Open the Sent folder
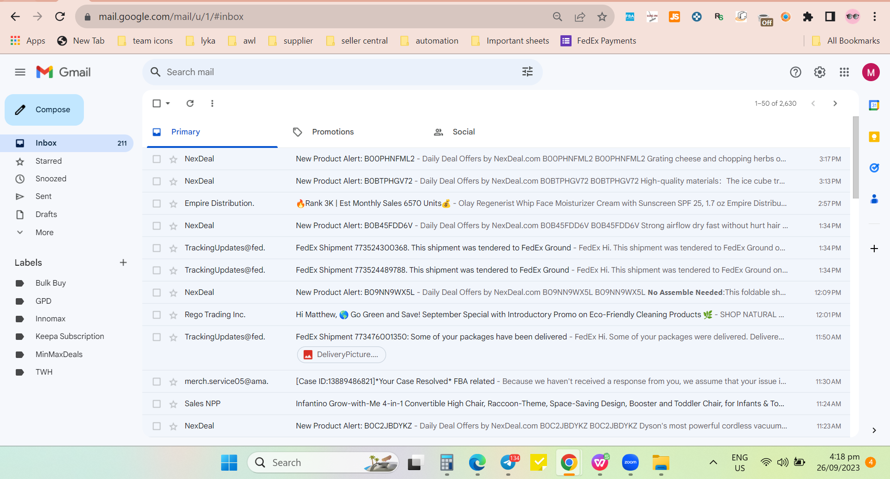Image resolution: width=890 pixels, height=479 pixels. click(44, 197)
